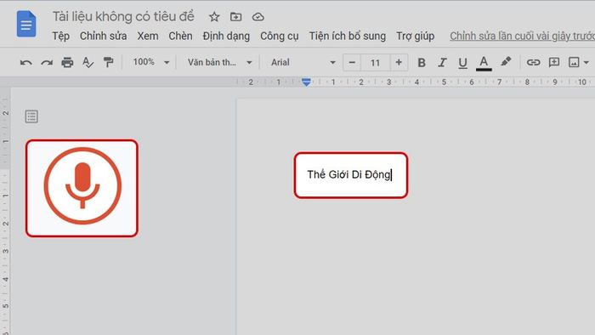Image resolution: width=595 pixels, height=335 pixels.
Task: Open the text color picker
Action: pos(484,63)
